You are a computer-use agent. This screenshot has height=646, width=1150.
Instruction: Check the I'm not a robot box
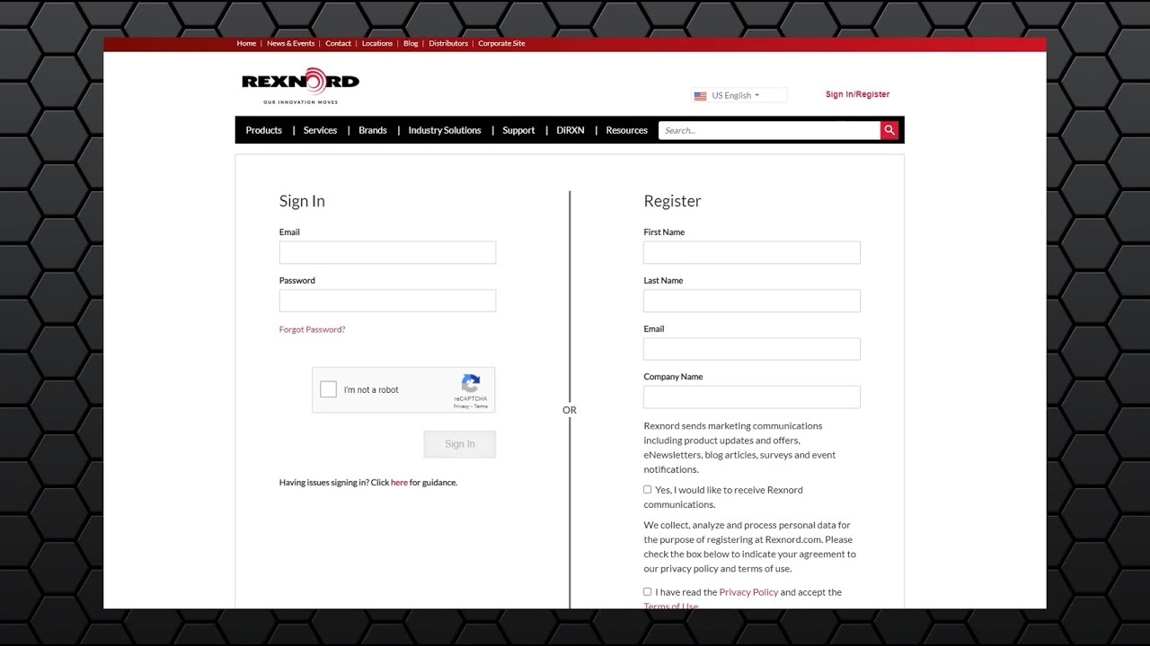click(x=329, y=389)
